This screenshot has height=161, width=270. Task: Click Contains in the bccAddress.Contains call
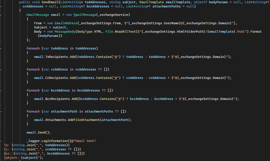107,99
